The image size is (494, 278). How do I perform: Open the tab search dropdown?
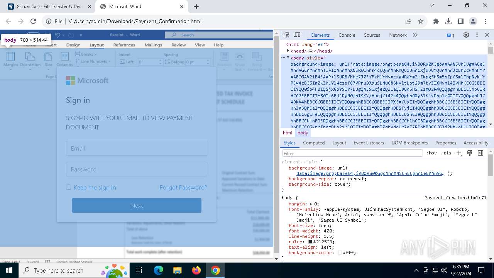[432, 6]
